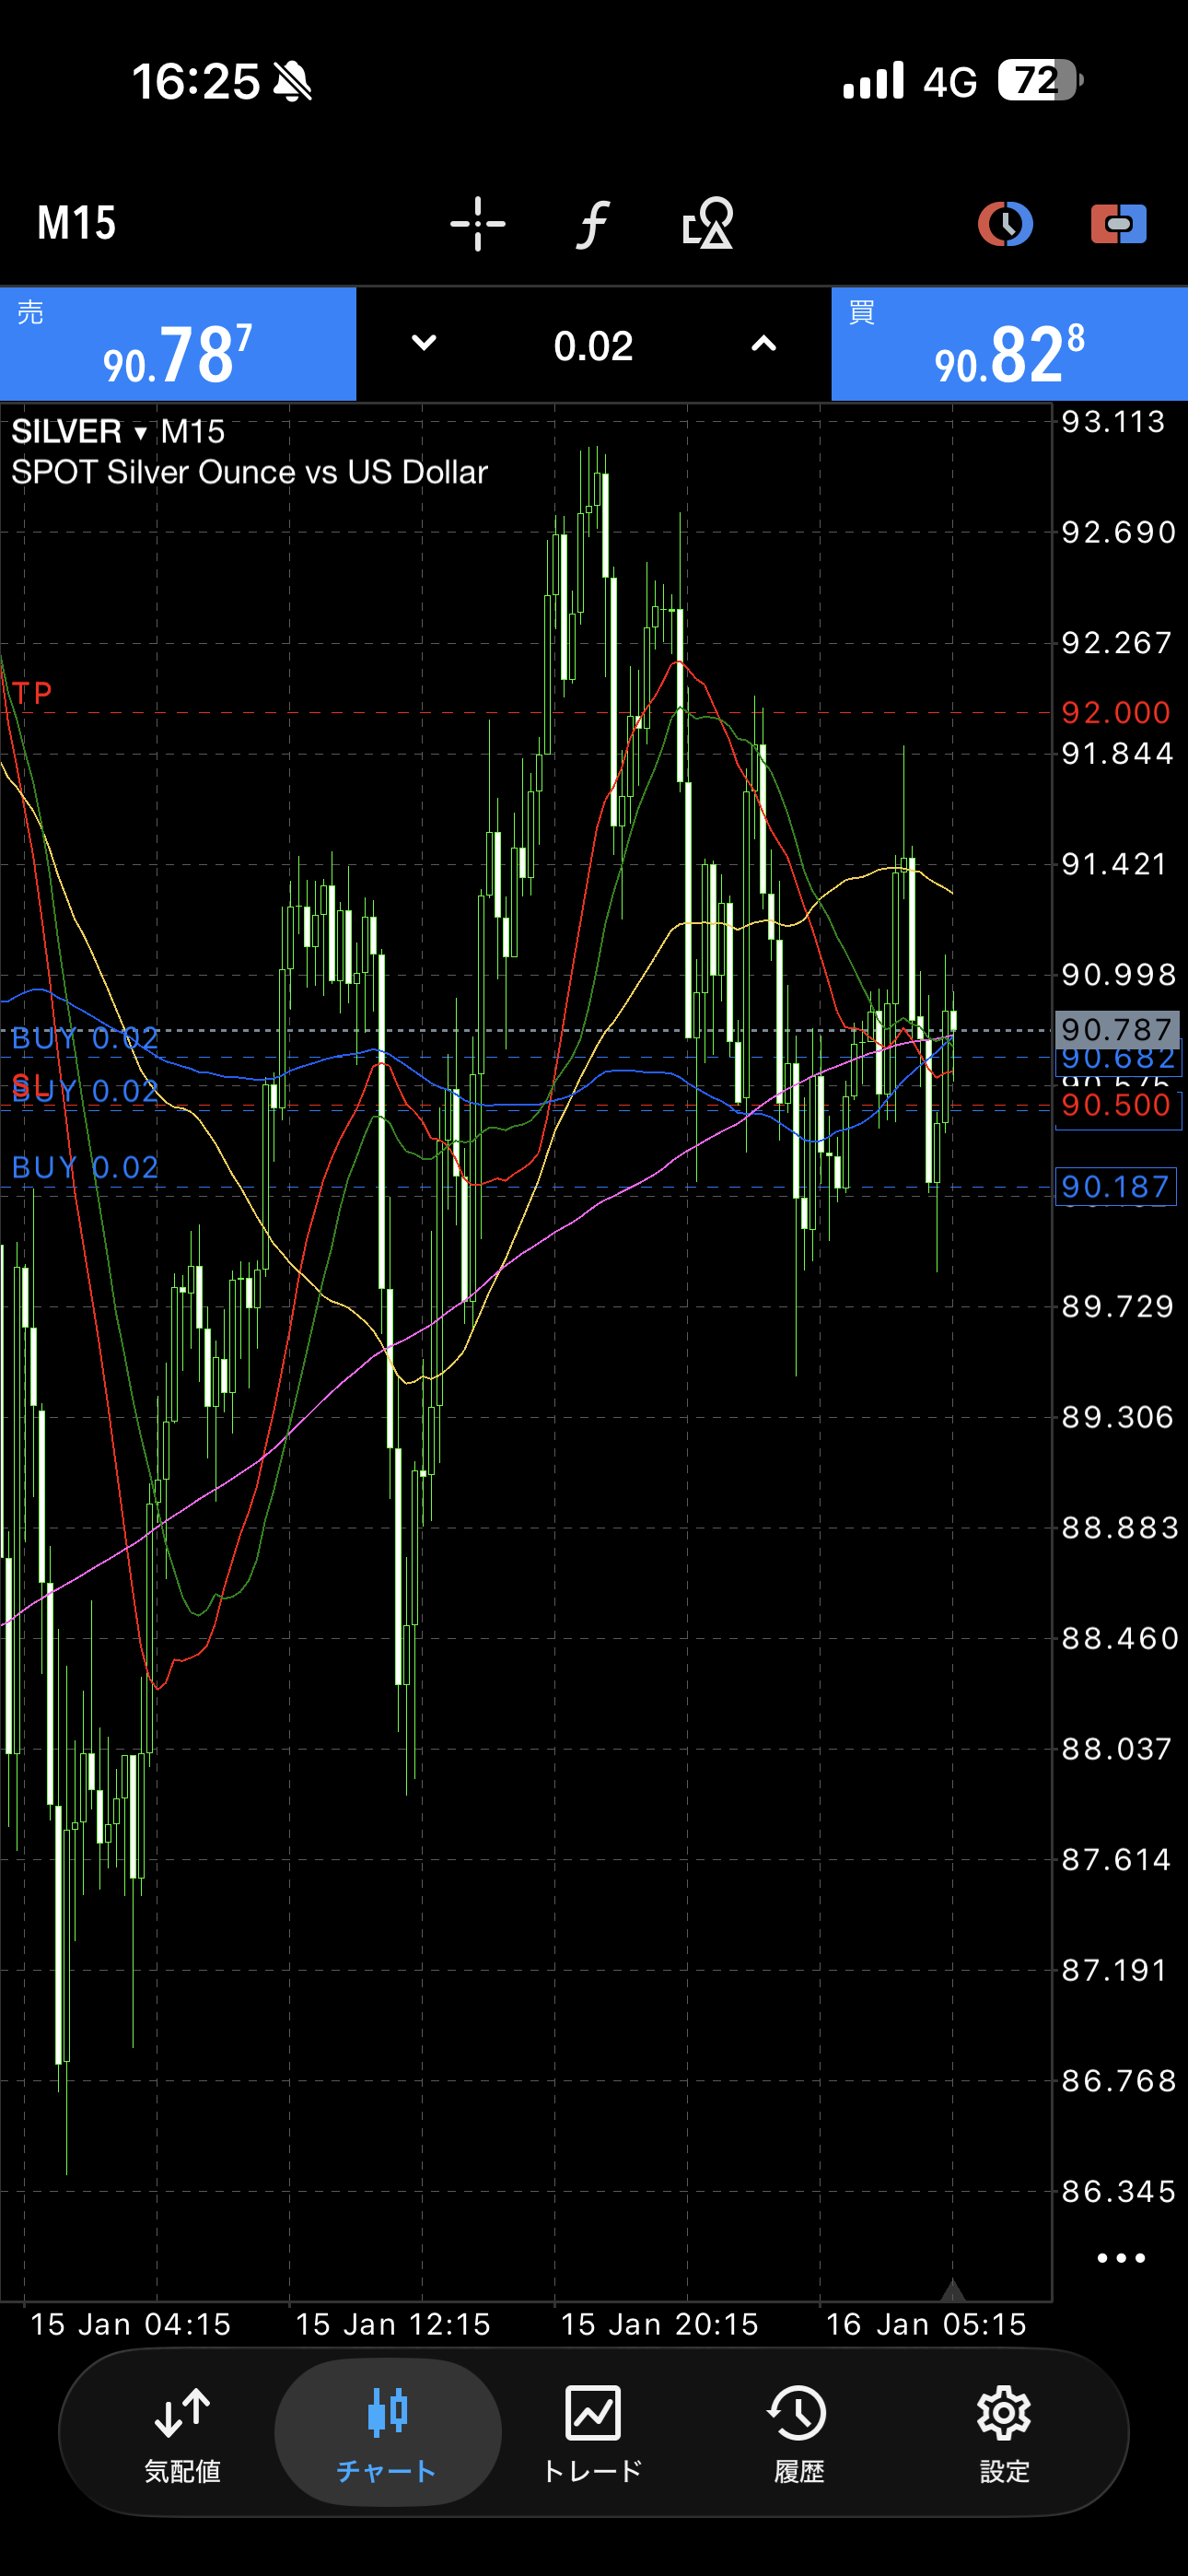Open the chart objects shapes tool
The width and height of the screenshot is (1188, 2576).
[707, 223]
